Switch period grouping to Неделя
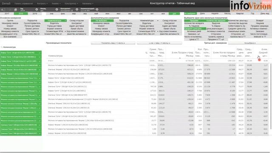Image resolution: width=272 pixels, height=153 pixels. pyautogui.click(x=215, y=14)
